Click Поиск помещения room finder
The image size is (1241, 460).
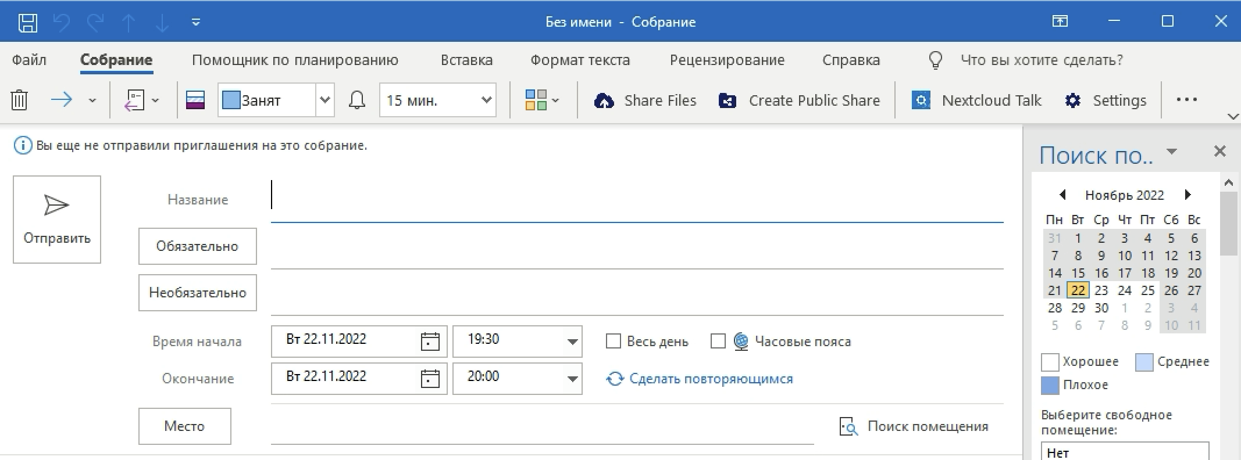click(914, 426)
